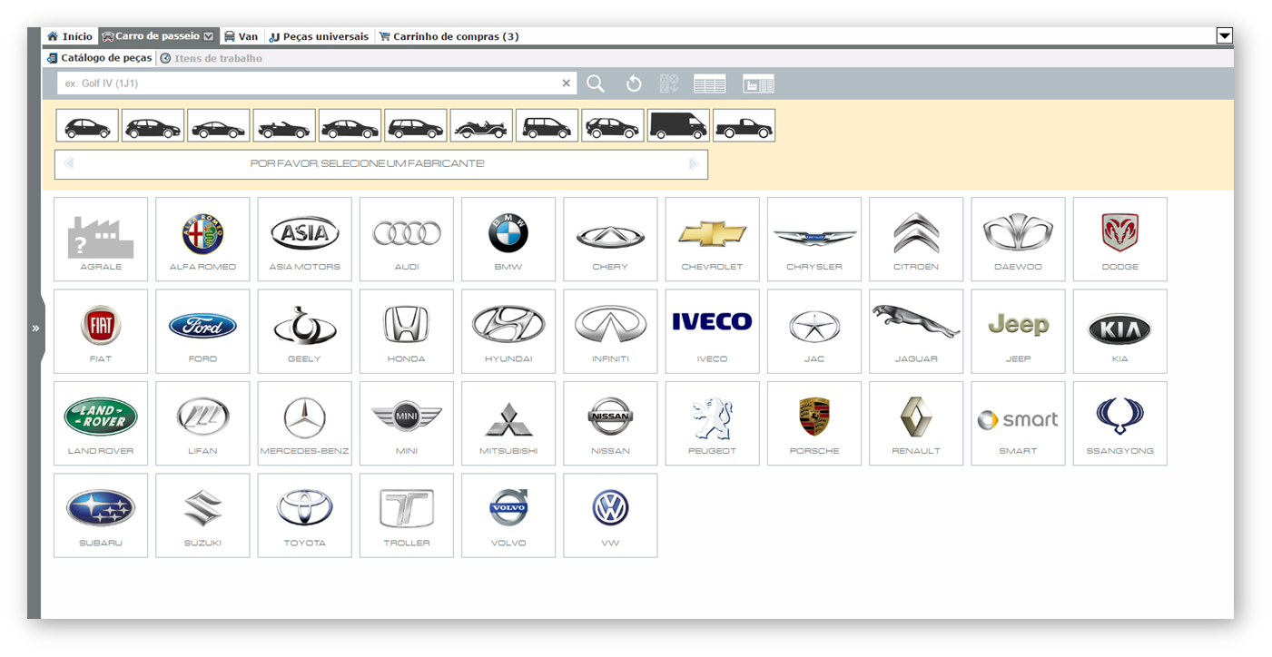Pick the VW manufacturer tile
This screenshot has width=1272, height=657.
click(610, 515)
